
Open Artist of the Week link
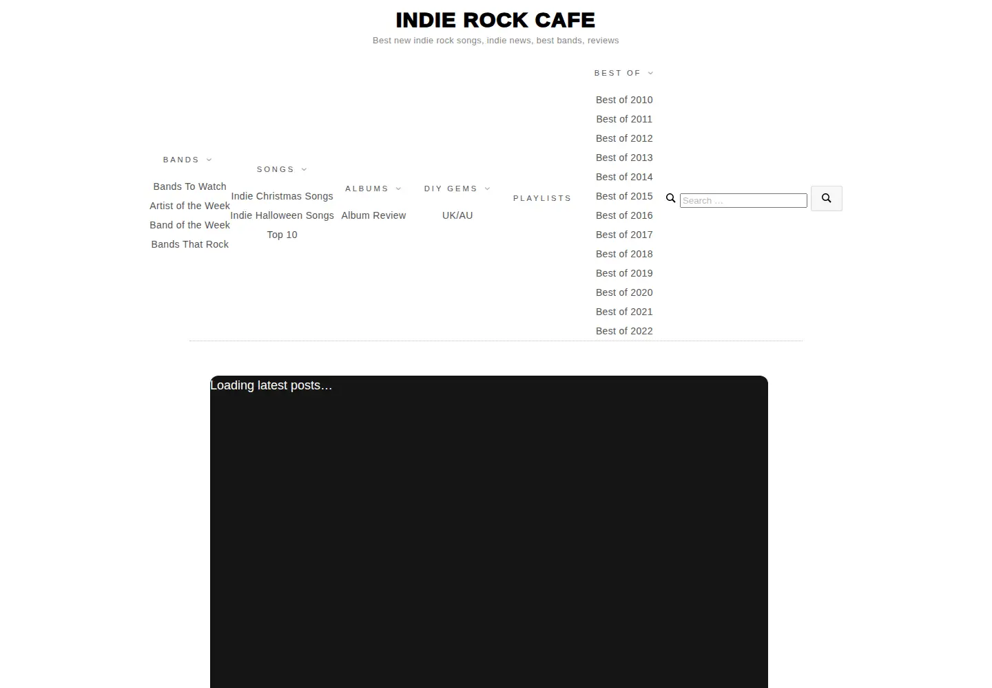click(x=189, y=206)
